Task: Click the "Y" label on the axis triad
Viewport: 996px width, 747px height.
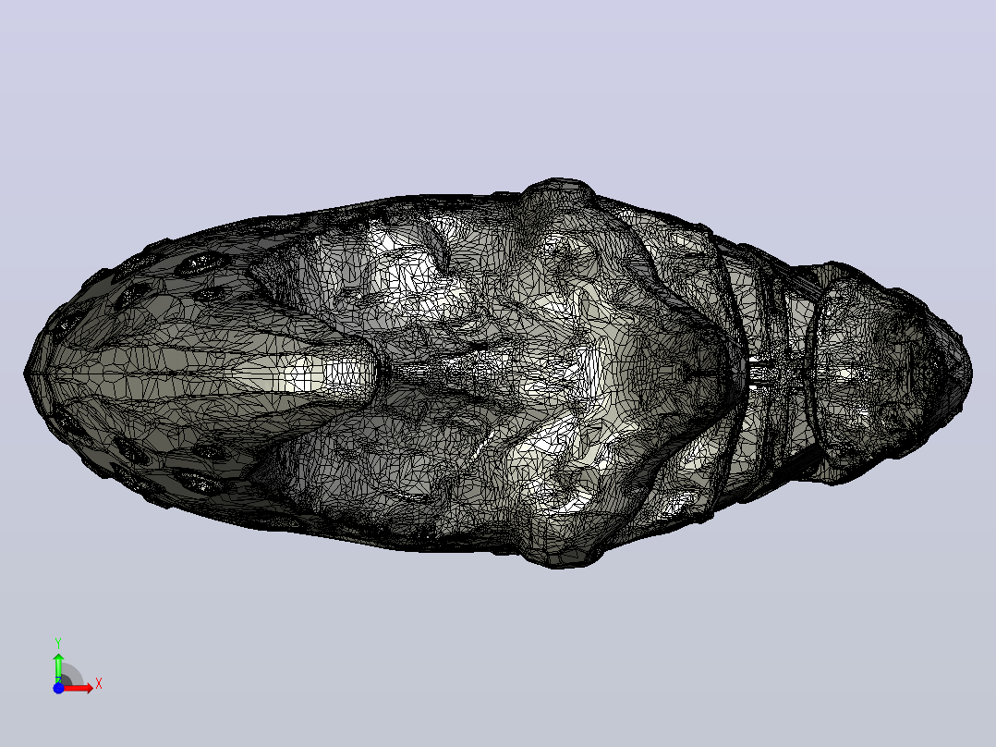Action: point(58,643)
